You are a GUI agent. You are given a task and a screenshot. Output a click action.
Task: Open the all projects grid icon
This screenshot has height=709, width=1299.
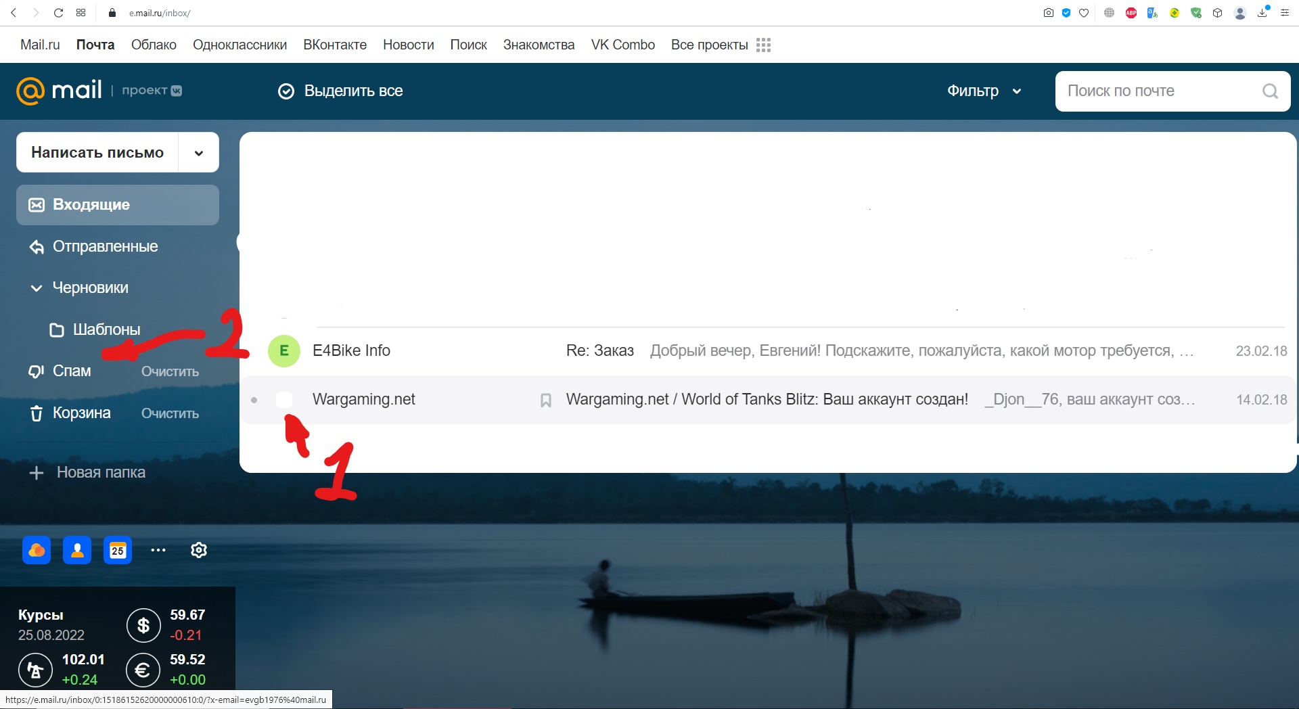pyautogui.click(x=763, y=45)
